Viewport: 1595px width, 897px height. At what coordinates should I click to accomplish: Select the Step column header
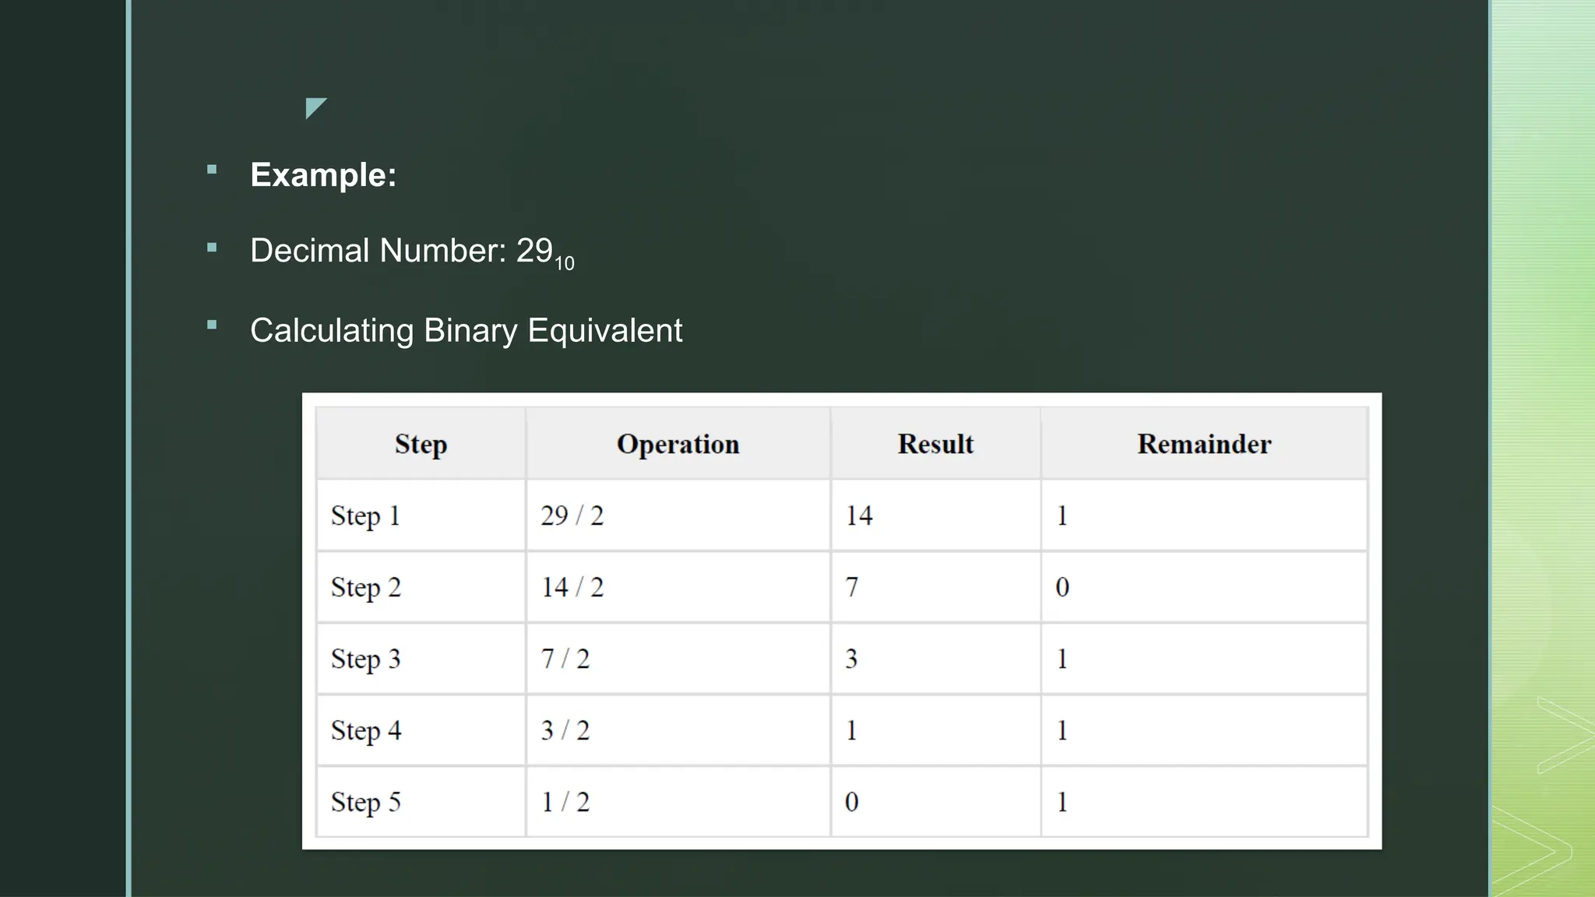point(421,443)
